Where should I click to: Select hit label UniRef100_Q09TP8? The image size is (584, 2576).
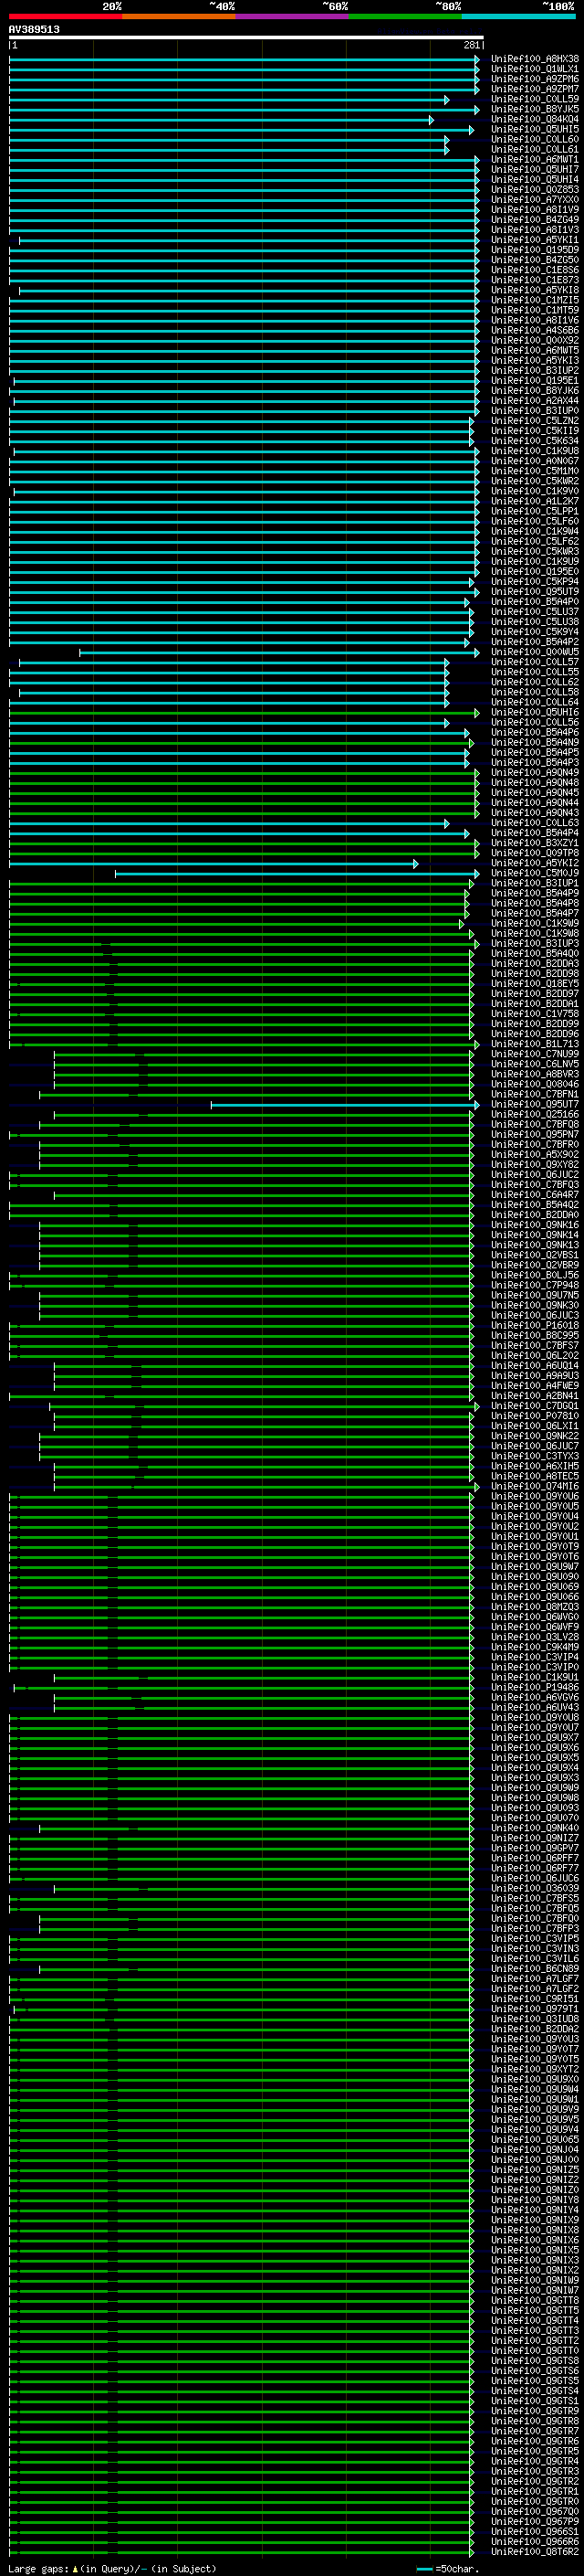coord(535,853)
